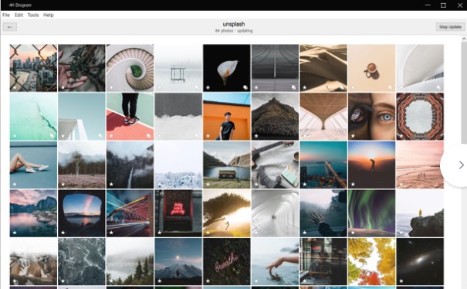The width and height of the screenshot is (467, 289).
Task: Click the star on orange wall man photo
Action: click(x=208, y=136)
